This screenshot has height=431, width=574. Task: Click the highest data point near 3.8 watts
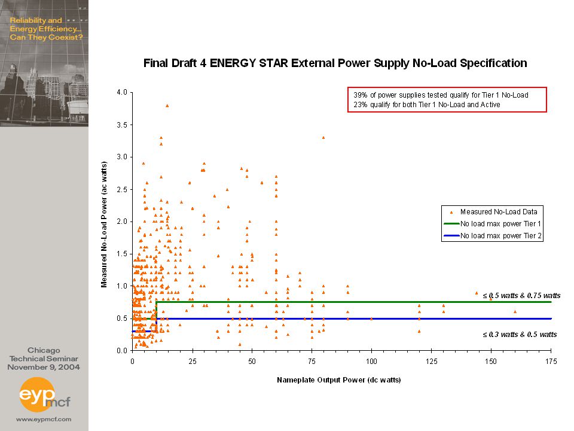(167, 105)
